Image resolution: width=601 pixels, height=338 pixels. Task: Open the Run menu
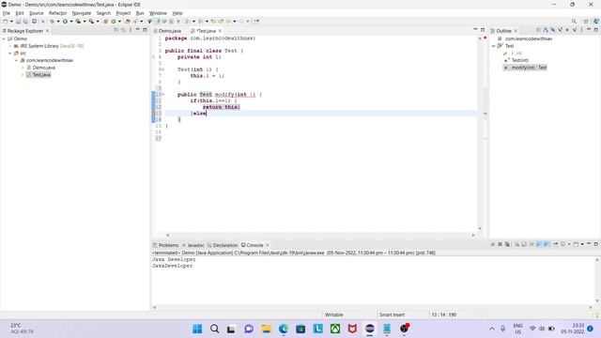140,13
